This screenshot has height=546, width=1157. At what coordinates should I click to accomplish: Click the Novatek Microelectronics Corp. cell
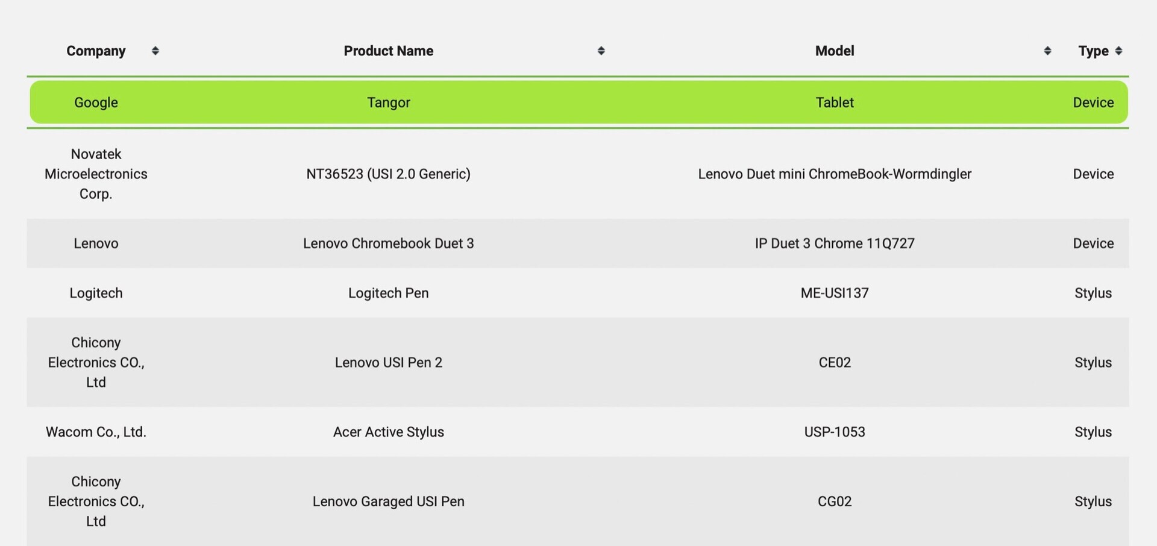point(96,174)
